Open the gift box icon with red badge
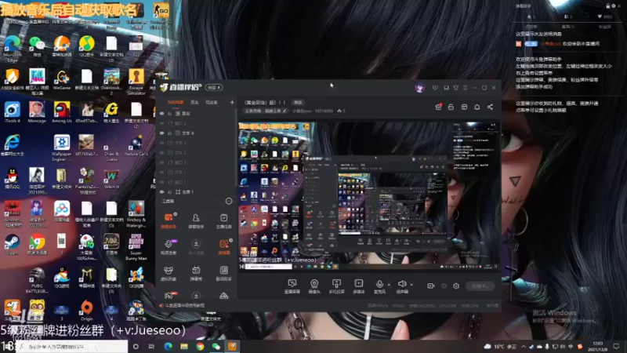 438,107
